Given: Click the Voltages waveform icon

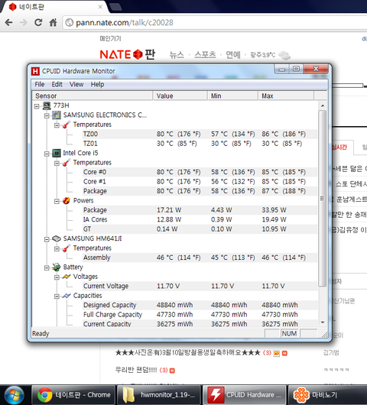Looking at the screenshot, I should pos(67,277).
